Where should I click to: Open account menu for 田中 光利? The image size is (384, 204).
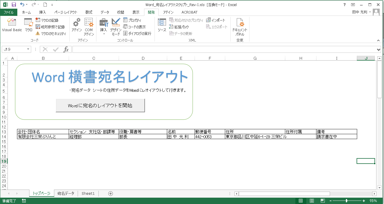pyautogui.click(x=361, y=12)
